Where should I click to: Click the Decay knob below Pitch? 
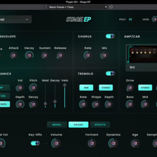click(33, 104)
